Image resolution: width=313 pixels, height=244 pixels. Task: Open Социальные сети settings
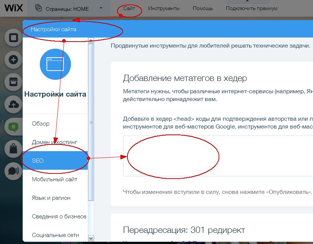(55, 235)
